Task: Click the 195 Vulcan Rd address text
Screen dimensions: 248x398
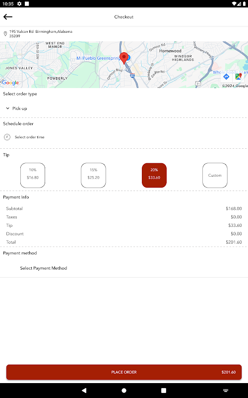Action: pyautogui.click(x=41, y=34)
